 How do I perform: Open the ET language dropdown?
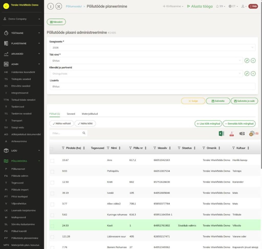233,6
